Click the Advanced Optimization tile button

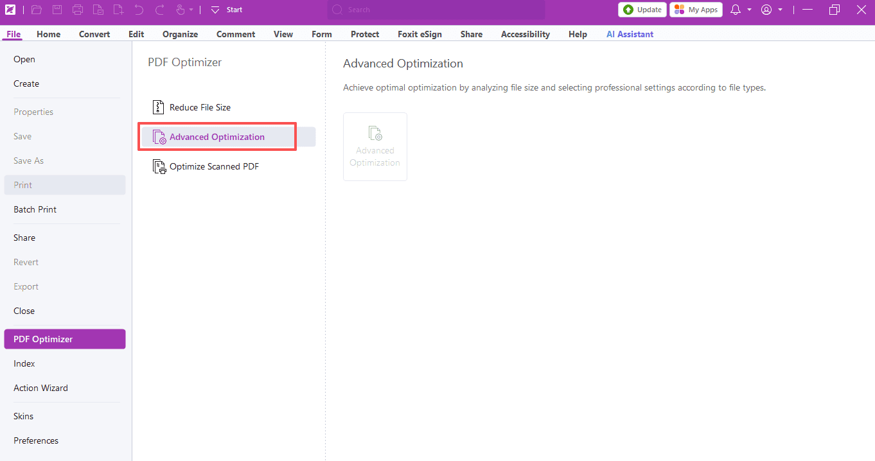point(375,146)
